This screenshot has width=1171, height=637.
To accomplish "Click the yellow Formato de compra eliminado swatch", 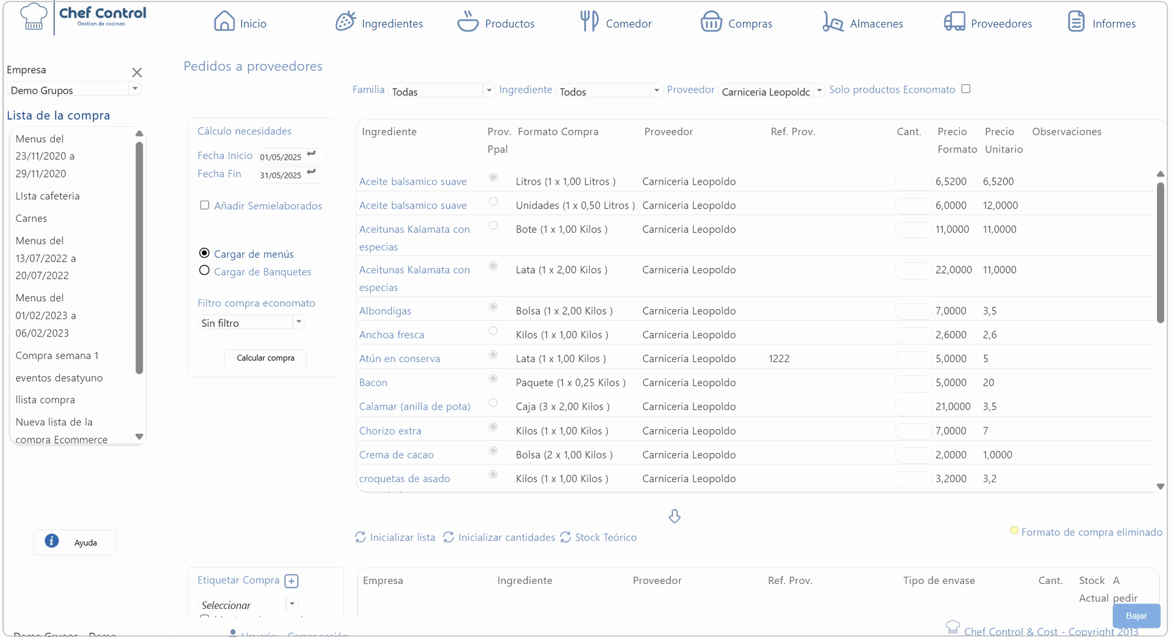I will tap(1014, 530).
